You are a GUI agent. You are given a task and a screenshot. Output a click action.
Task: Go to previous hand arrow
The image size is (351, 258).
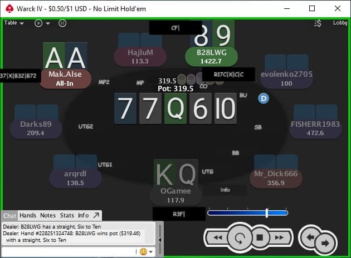coord(310,237)
